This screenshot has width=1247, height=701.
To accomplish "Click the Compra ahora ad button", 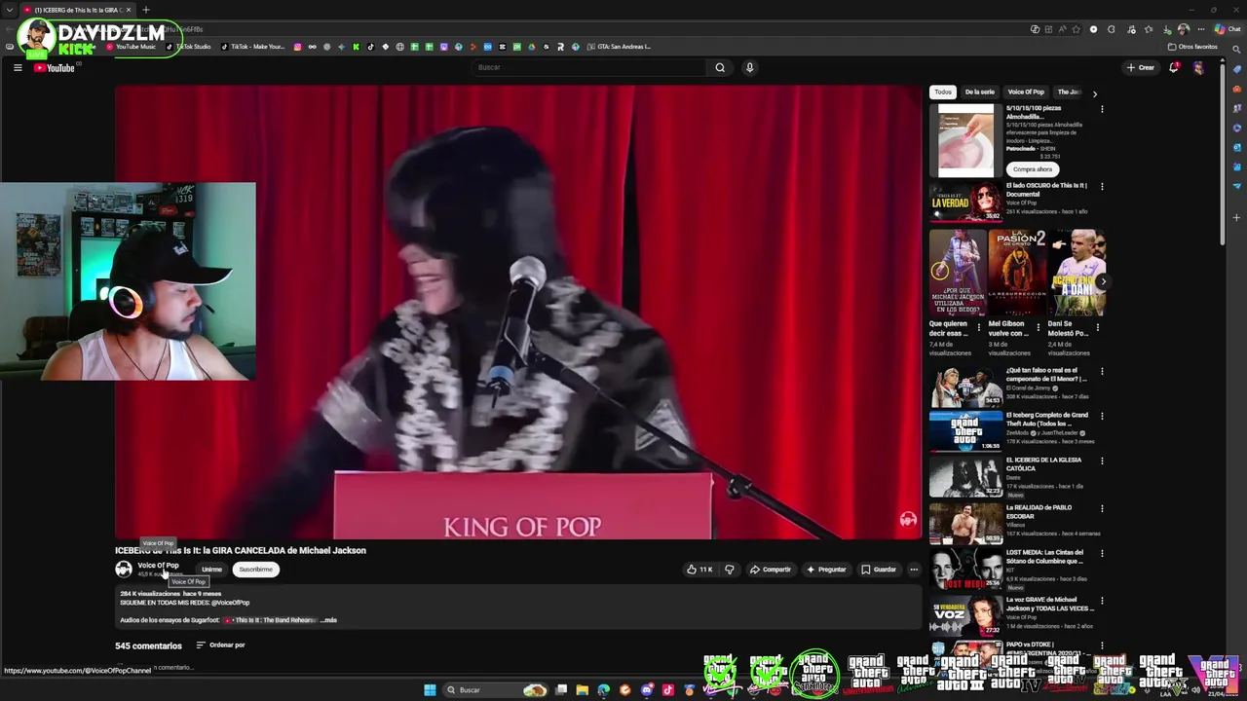I will click(x=1032, y=169).
